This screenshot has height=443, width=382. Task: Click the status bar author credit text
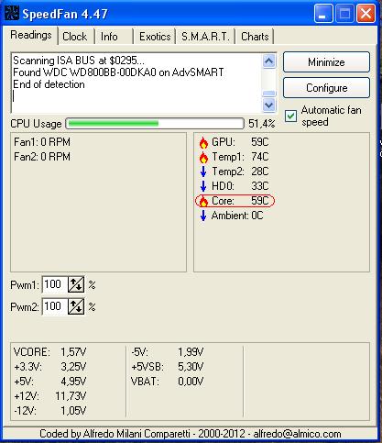tap(191, 434)
